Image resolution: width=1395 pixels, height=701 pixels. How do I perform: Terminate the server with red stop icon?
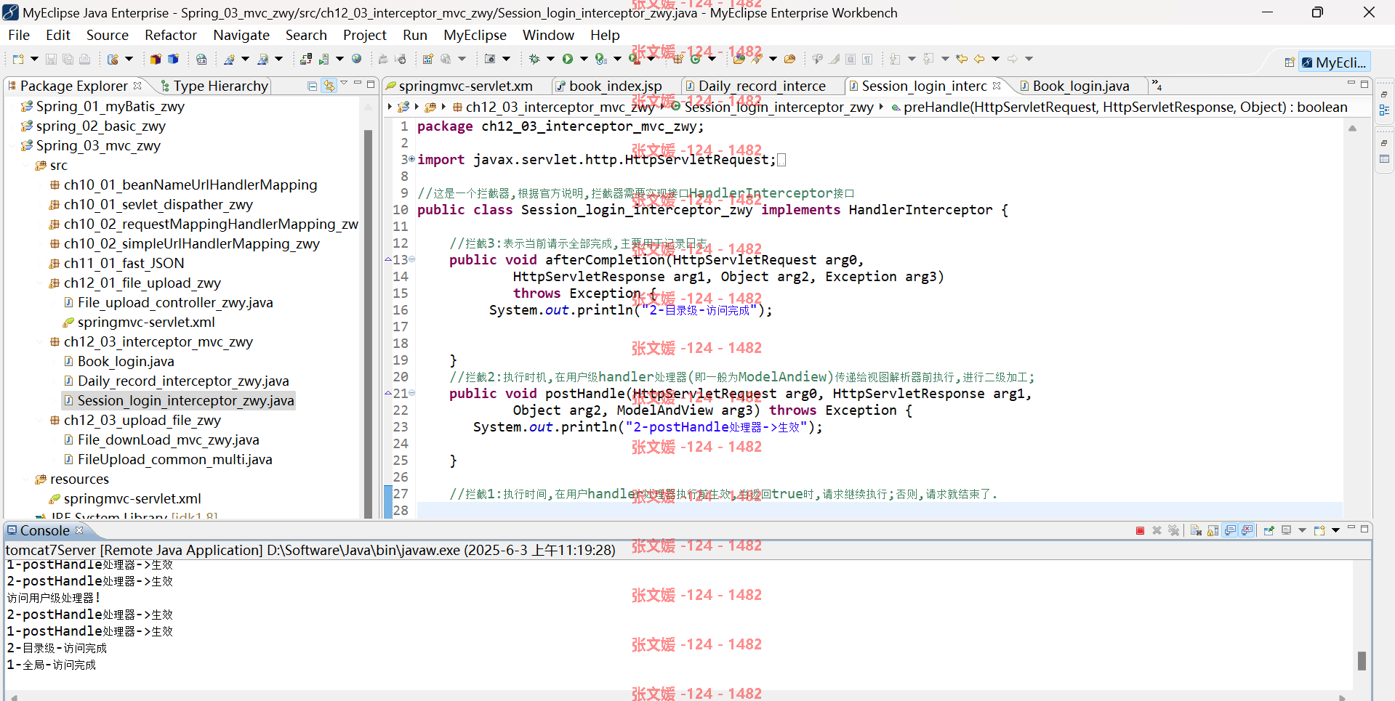tap(1140, 530)
